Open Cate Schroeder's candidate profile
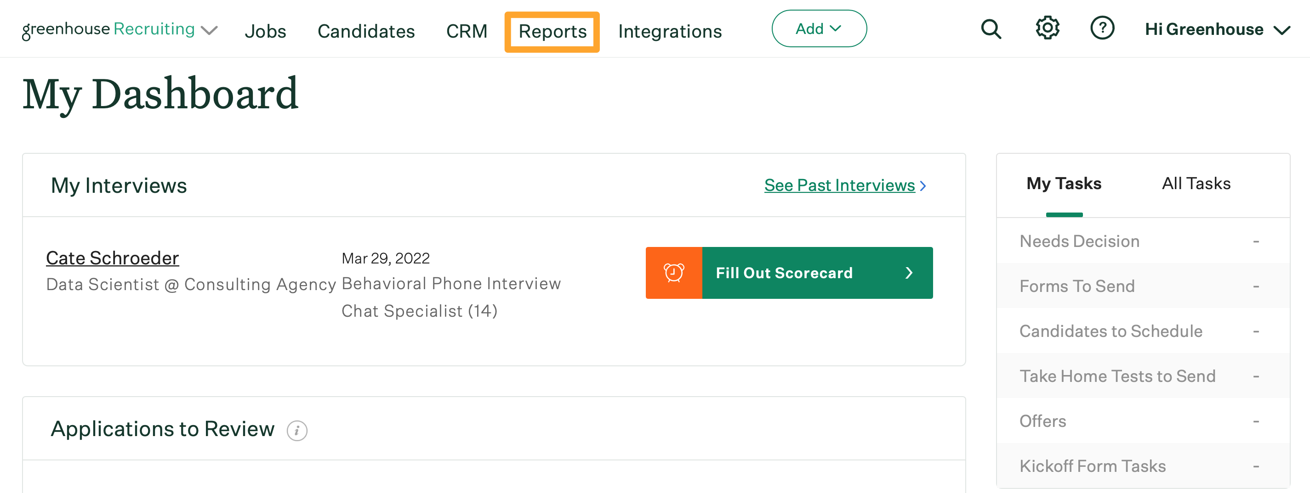Image resolution: width=1310 pixels, height=493 pixels. coord(113,258)
